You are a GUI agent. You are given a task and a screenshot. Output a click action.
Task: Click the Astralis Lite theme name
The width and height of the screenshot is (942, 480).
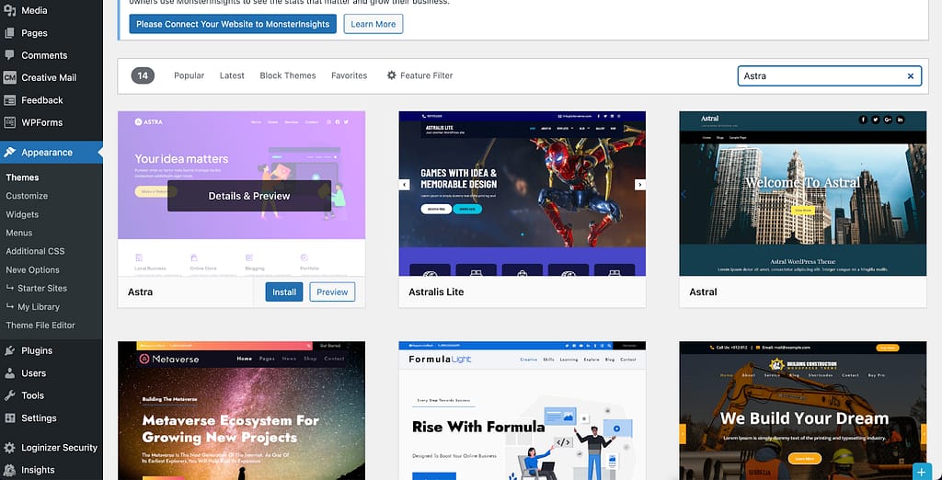pyautogui.click(x=436, y=292)
